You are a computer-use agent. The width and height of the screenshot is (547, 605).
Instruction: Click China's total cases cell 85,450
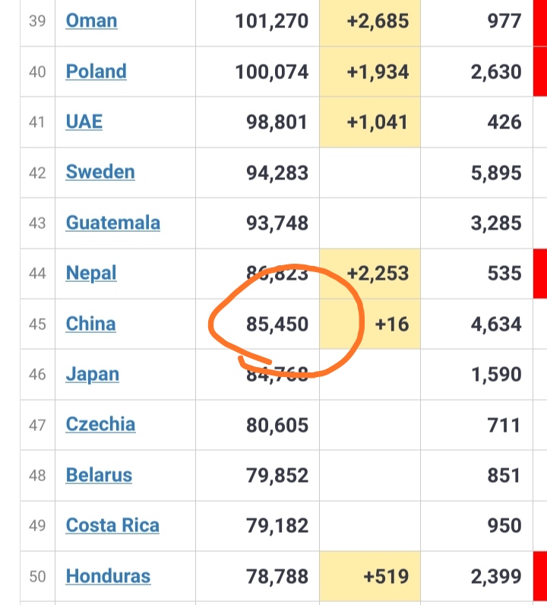click(258, 324)
